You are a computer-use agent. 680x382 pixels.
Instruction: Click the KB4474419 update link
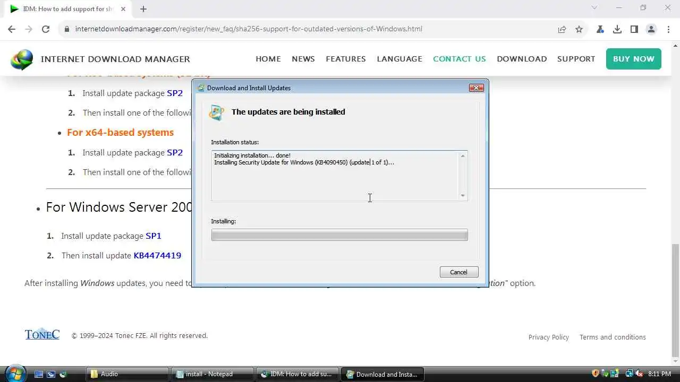pyautogui.click(x=157, y=255)
